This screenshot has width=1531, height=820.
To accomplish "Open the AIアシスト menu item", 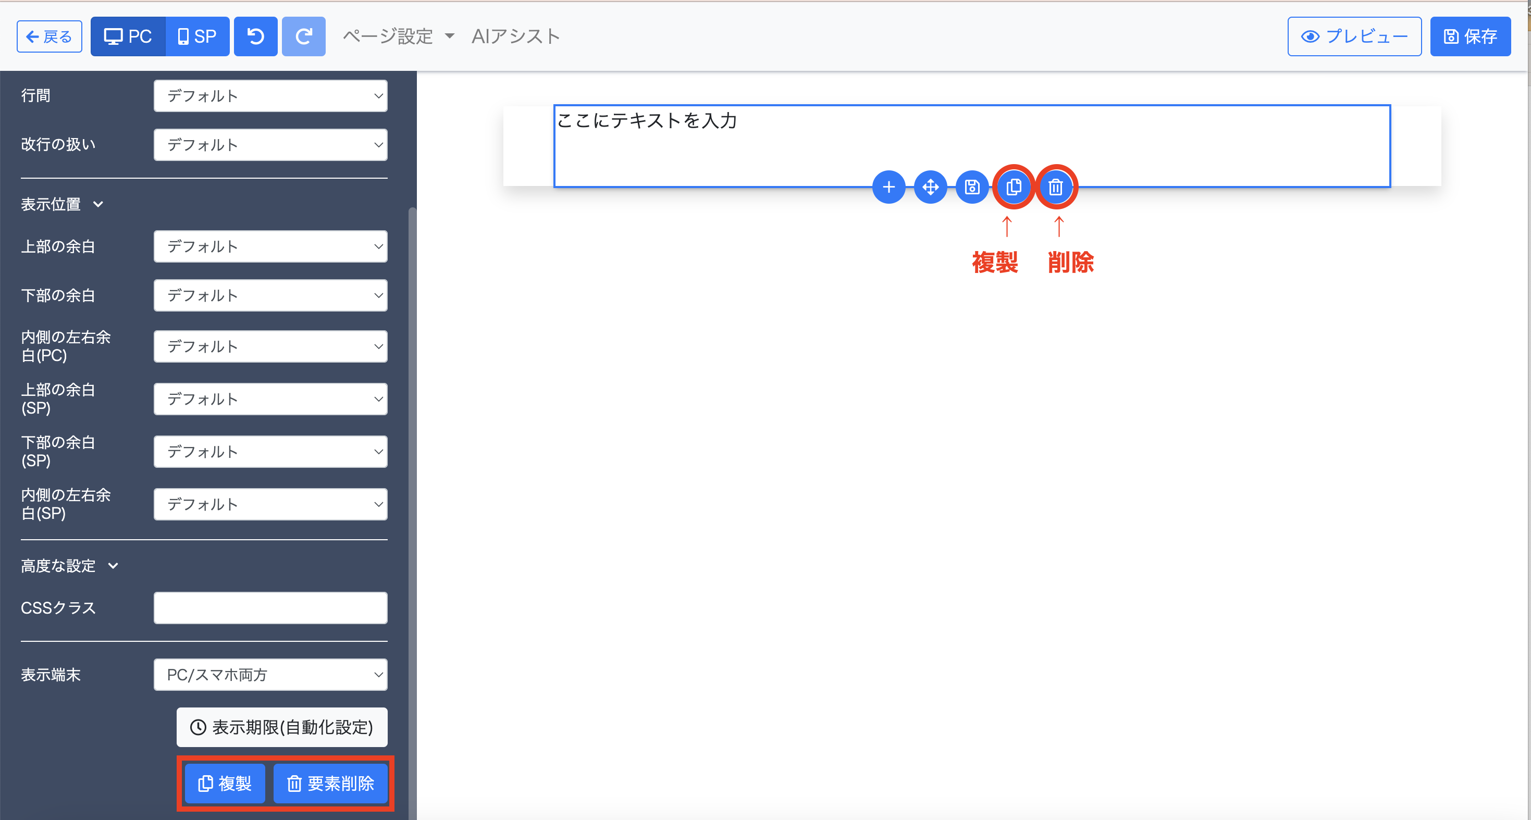I will [x=515, y=37].
